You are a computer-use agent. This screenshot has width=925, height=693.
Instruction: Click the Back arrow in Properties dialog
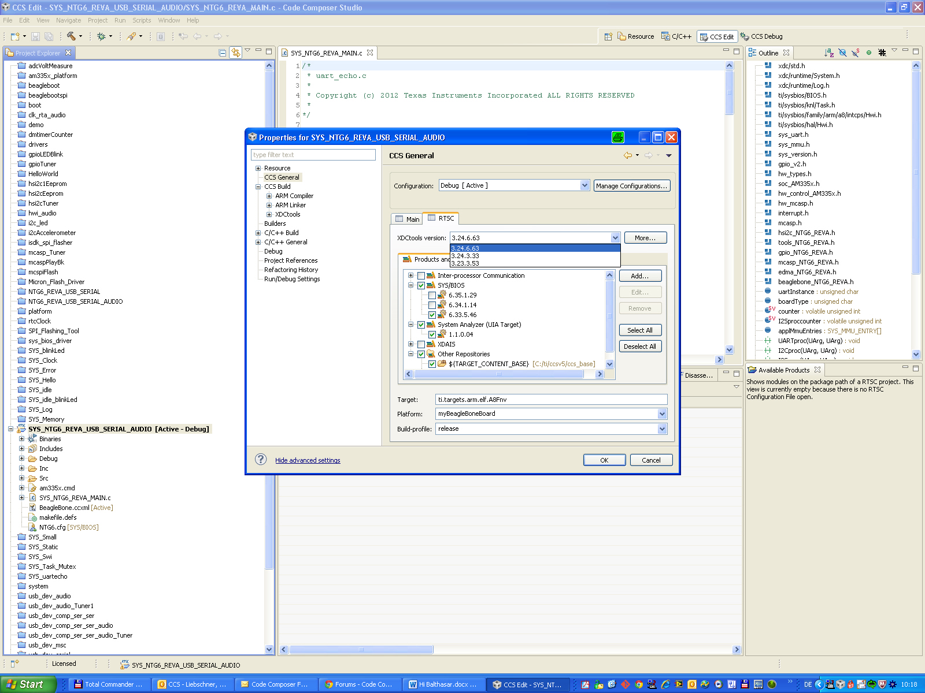point(628,155)
